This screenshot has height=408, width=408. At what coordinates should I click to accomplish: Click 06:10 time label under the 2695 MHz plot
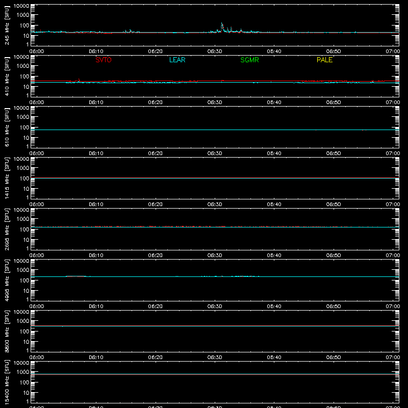pos(96,256)
